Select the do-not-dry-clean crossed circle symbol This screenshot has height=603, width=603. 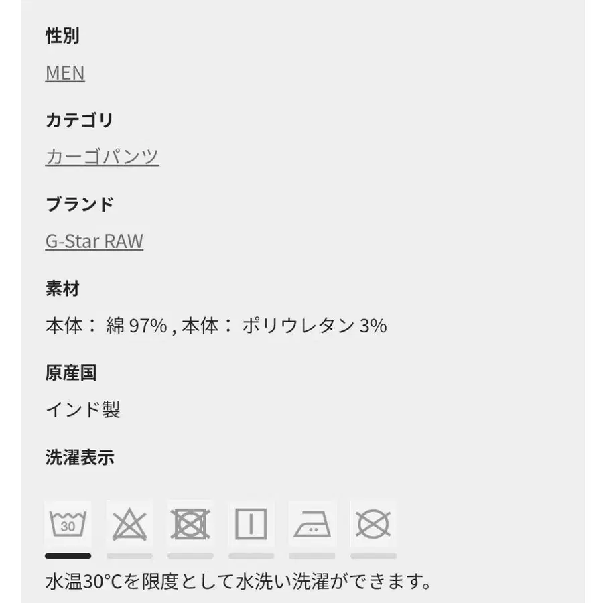(373, 523)
